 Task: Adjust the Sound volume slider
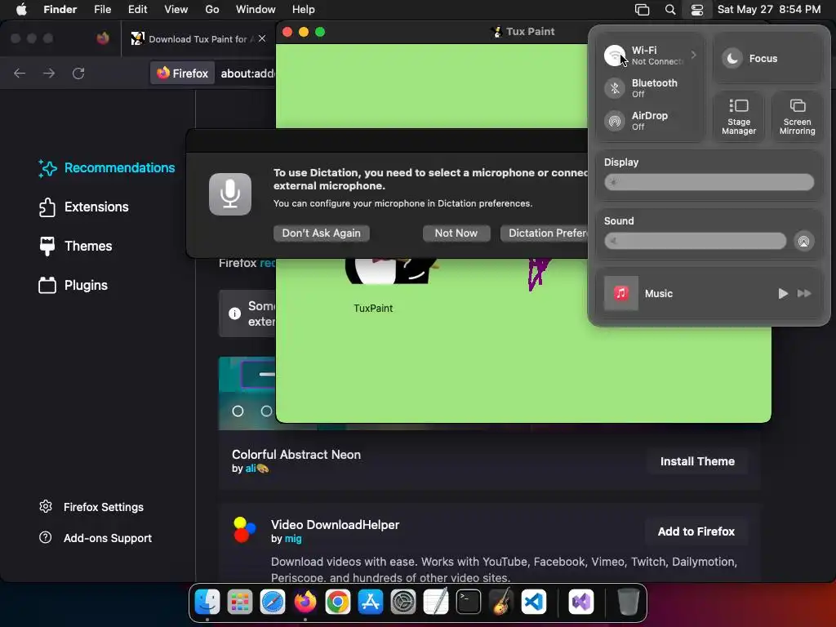pos(695,241)
